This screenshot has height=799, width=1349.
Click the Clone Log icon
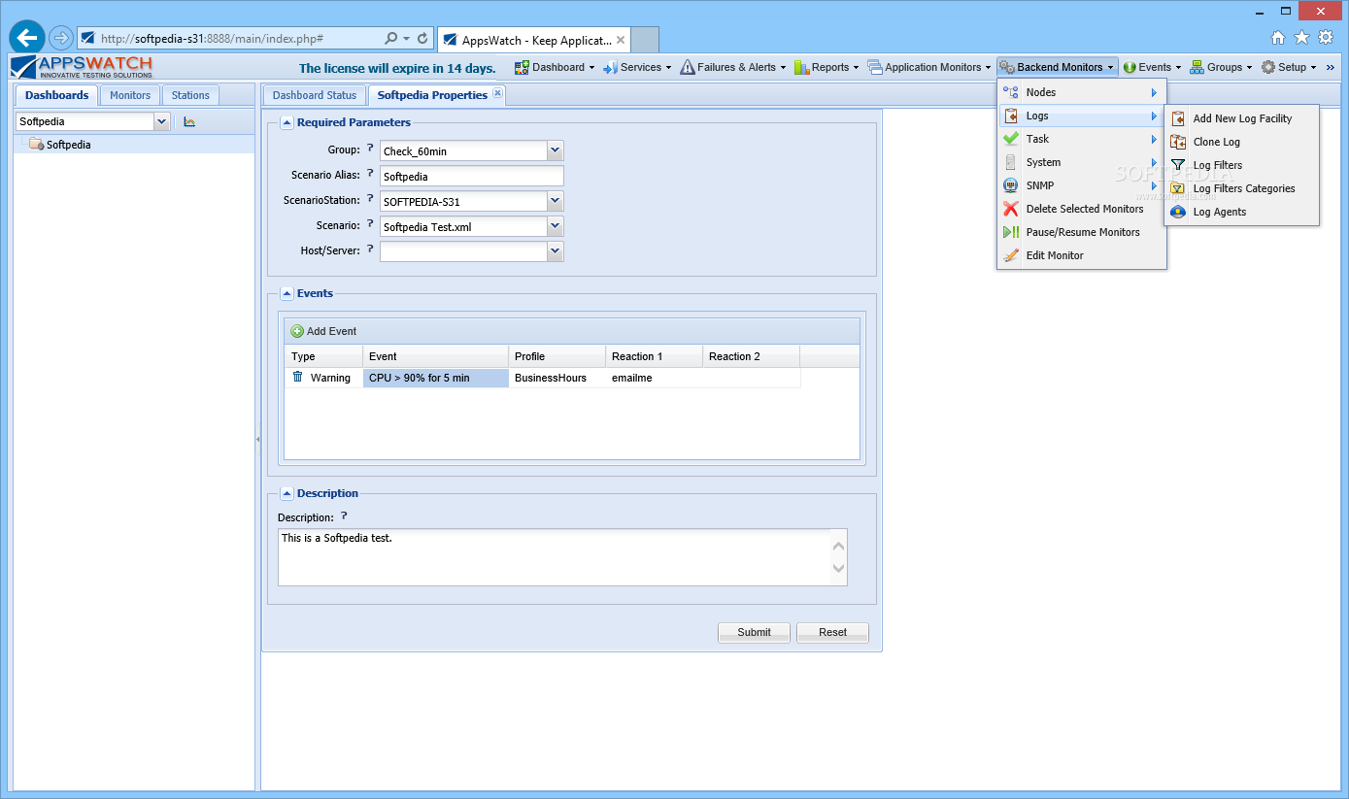(x=1178, y=142)
